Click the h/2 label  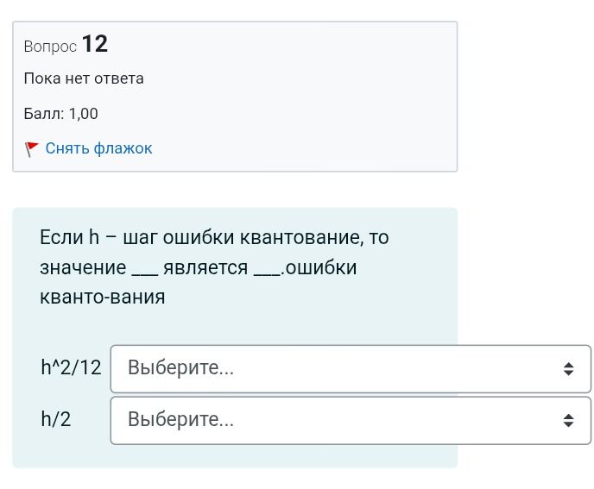(x=56, y=419)
